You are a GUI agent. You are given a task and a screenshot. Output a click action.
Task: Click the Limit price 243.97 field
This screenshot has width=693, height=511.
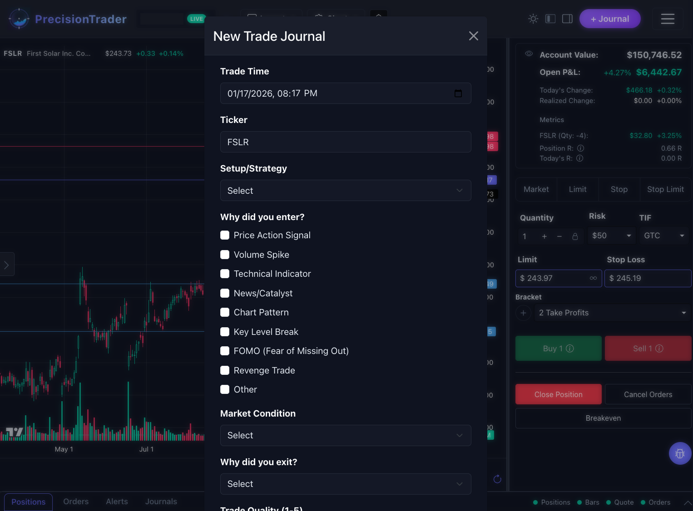(559, 278)
